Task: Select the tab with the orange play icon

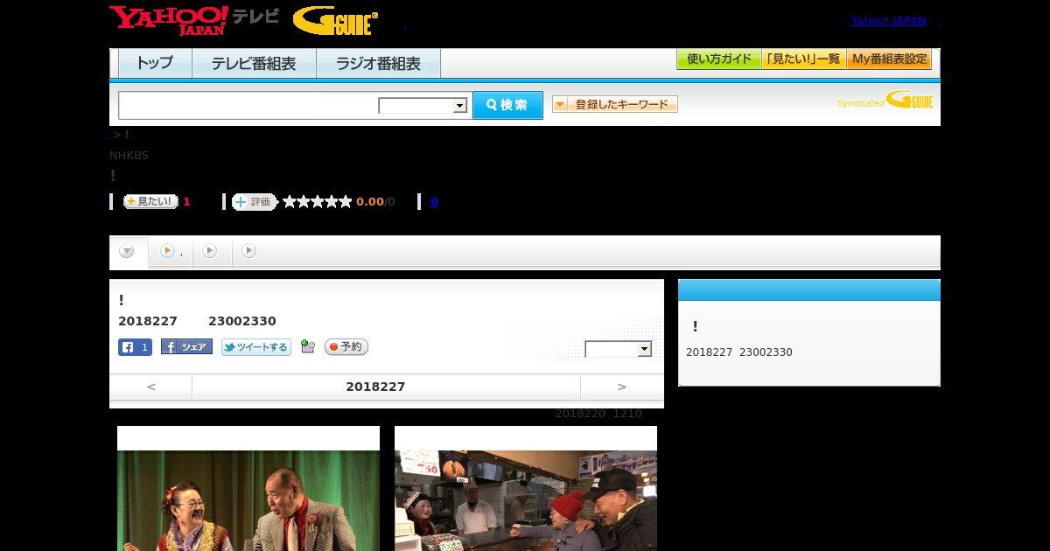Action: [x=171, y=252]
